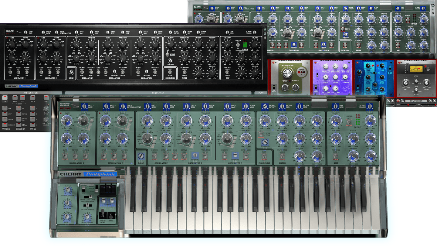
Task: Remove the compressor with X icon
Action: 430,101
